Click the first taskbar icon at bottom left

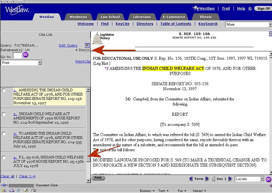[x=3, y=190]
